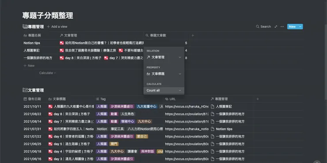Click document icon beside Notion tips in 2021/07/31 row

[213, 129]
